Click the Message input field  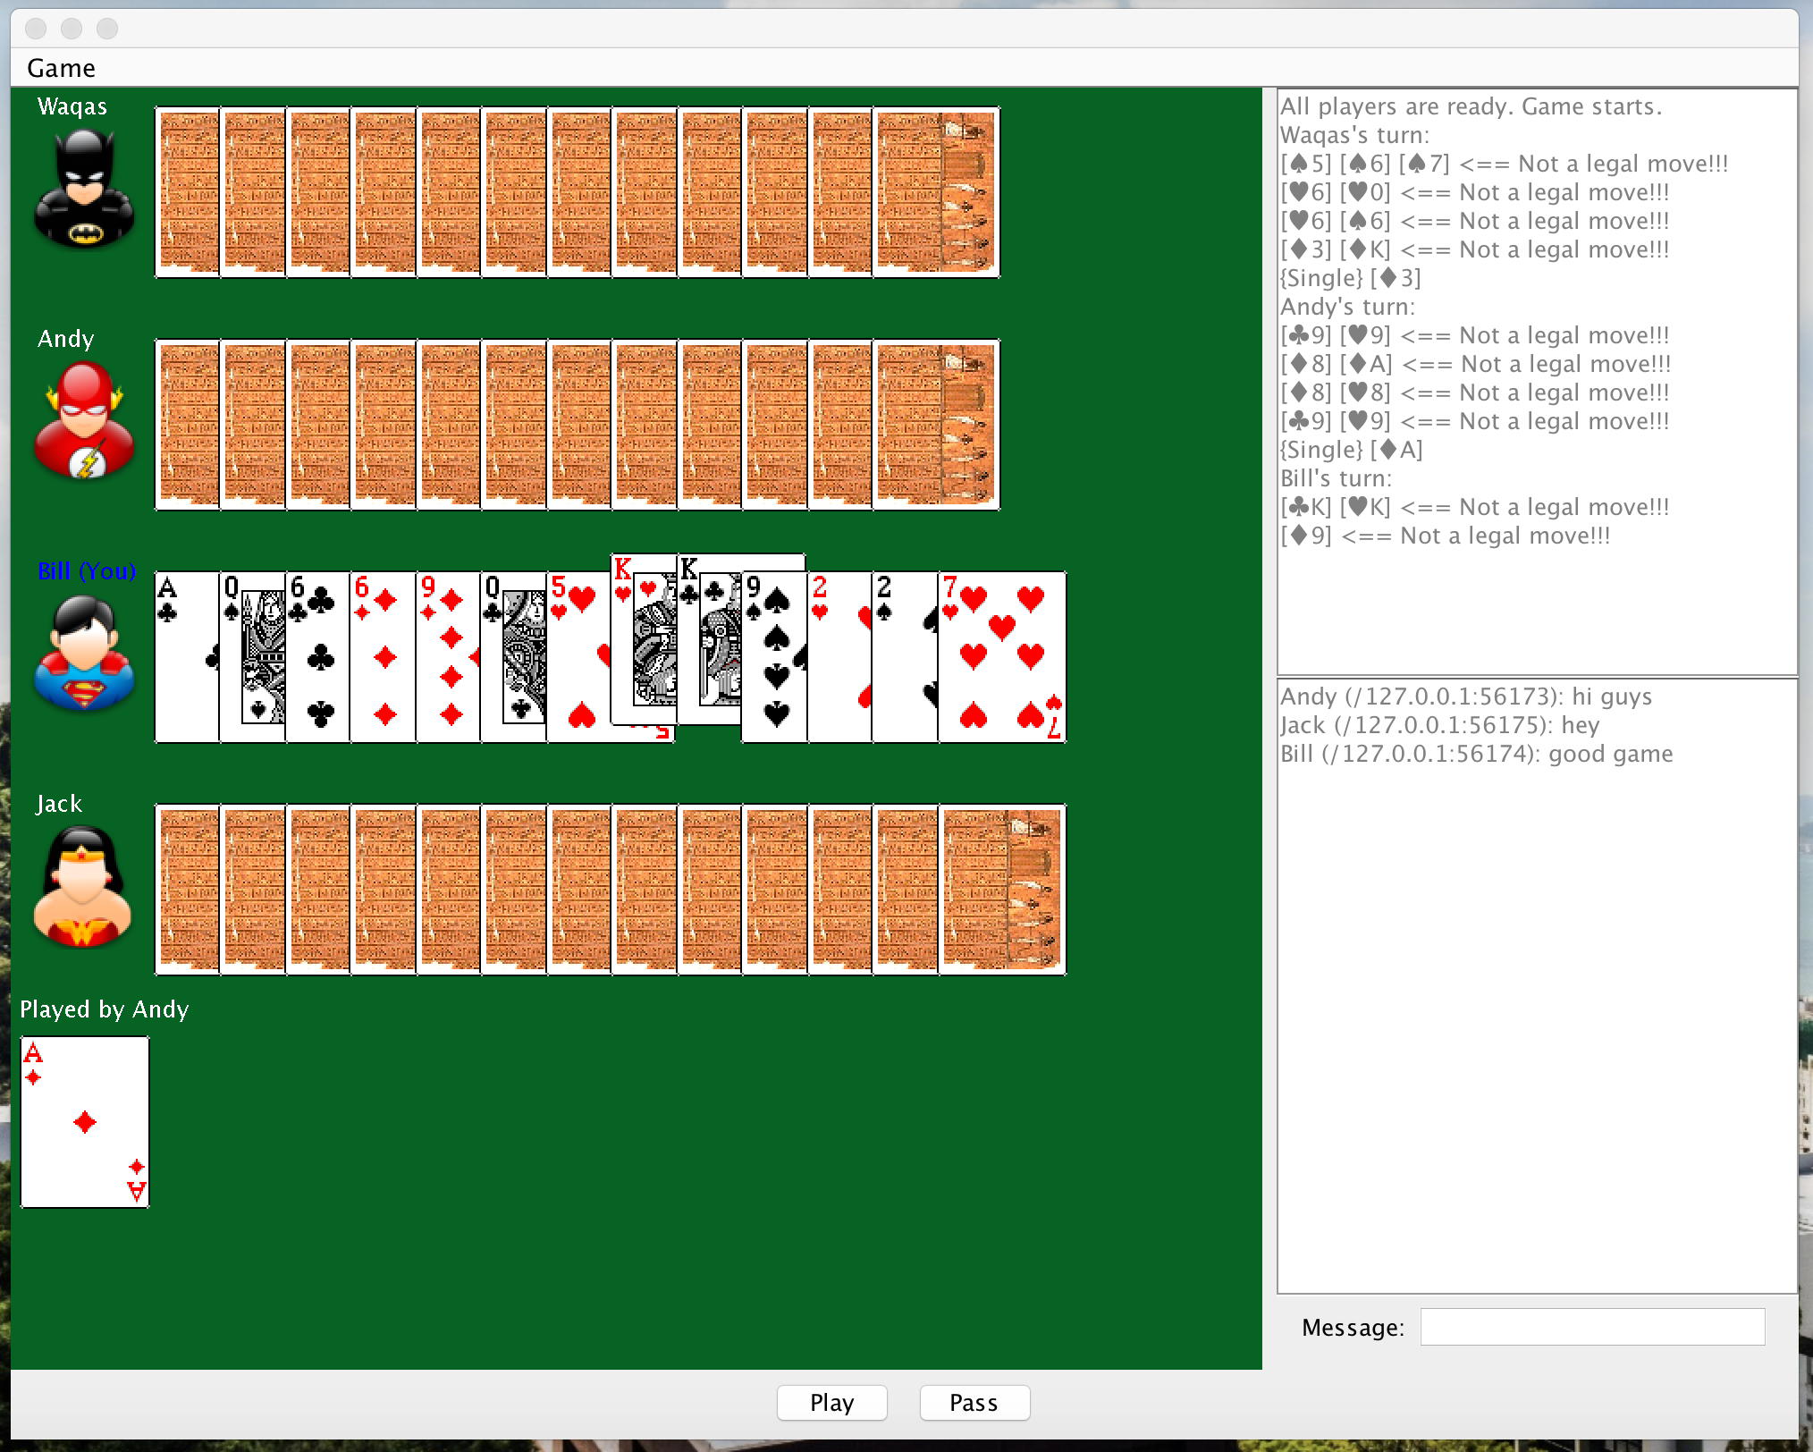1591,1327
